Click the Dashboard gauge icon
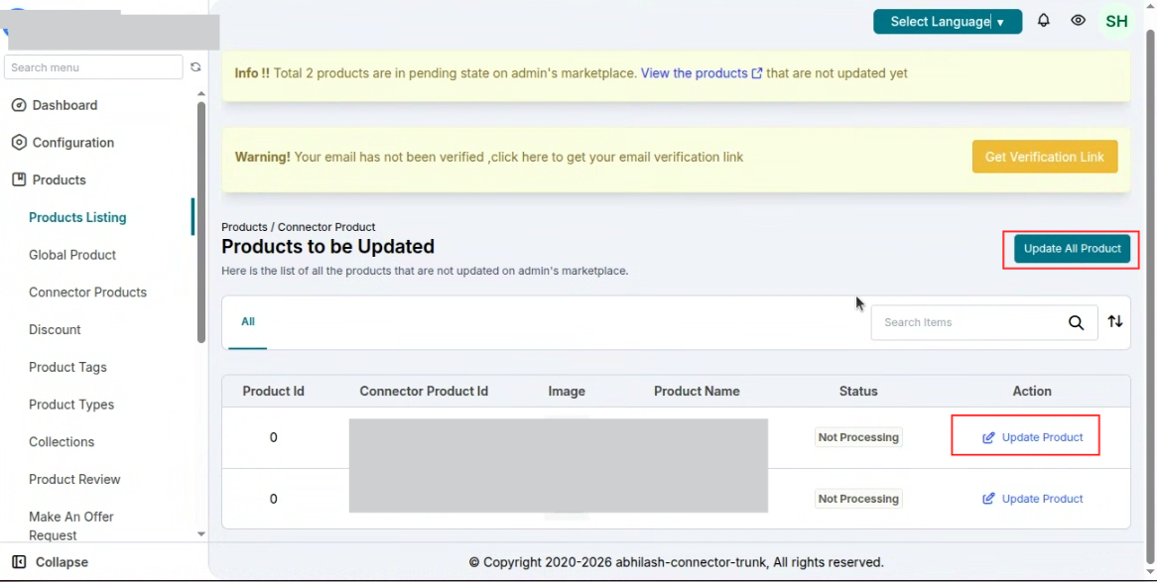Viewport: 1157px width, 582px height. [19, 105]
